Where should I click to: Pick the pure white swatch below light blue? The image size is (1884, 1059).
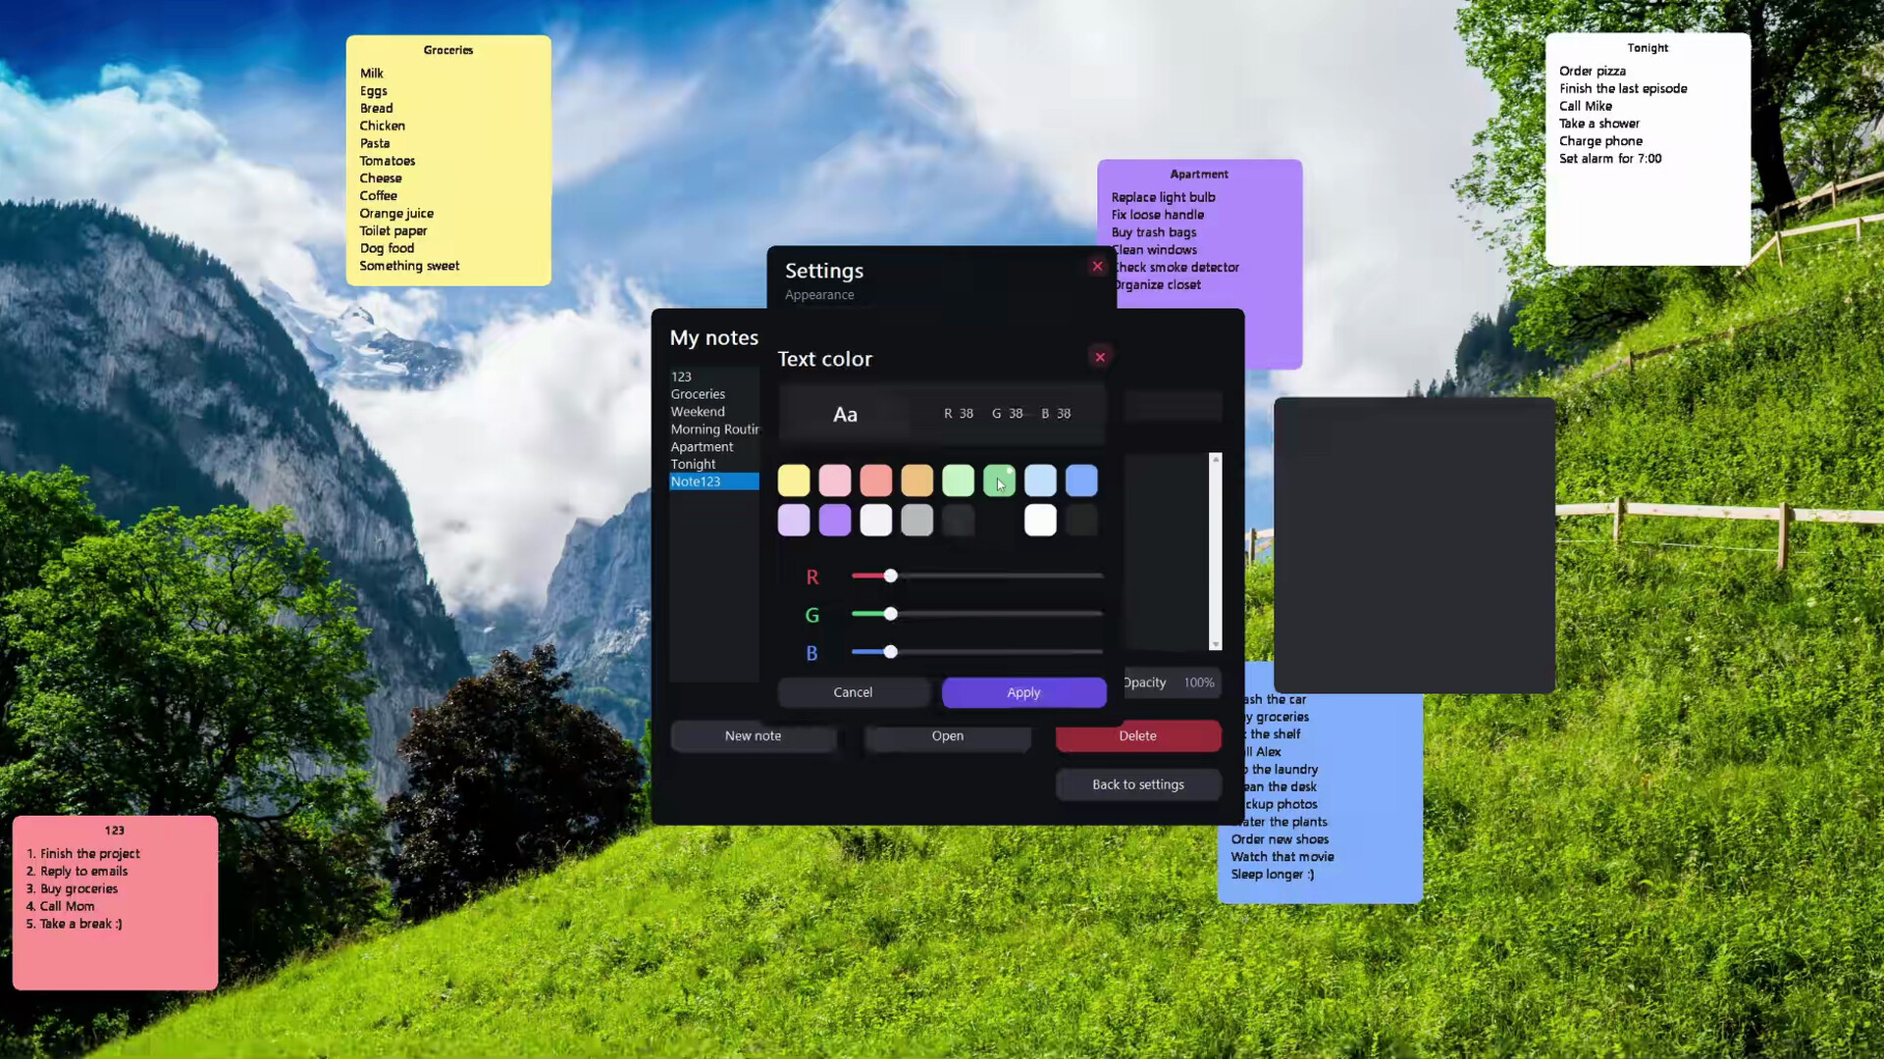pyautogui.click(x=1041, y=520)
